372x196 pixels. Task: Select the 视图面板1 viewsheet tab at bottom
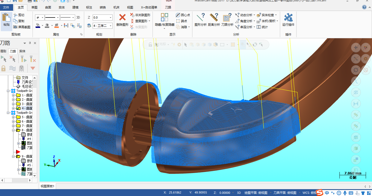pyautogui.click(x=48, y=186)
